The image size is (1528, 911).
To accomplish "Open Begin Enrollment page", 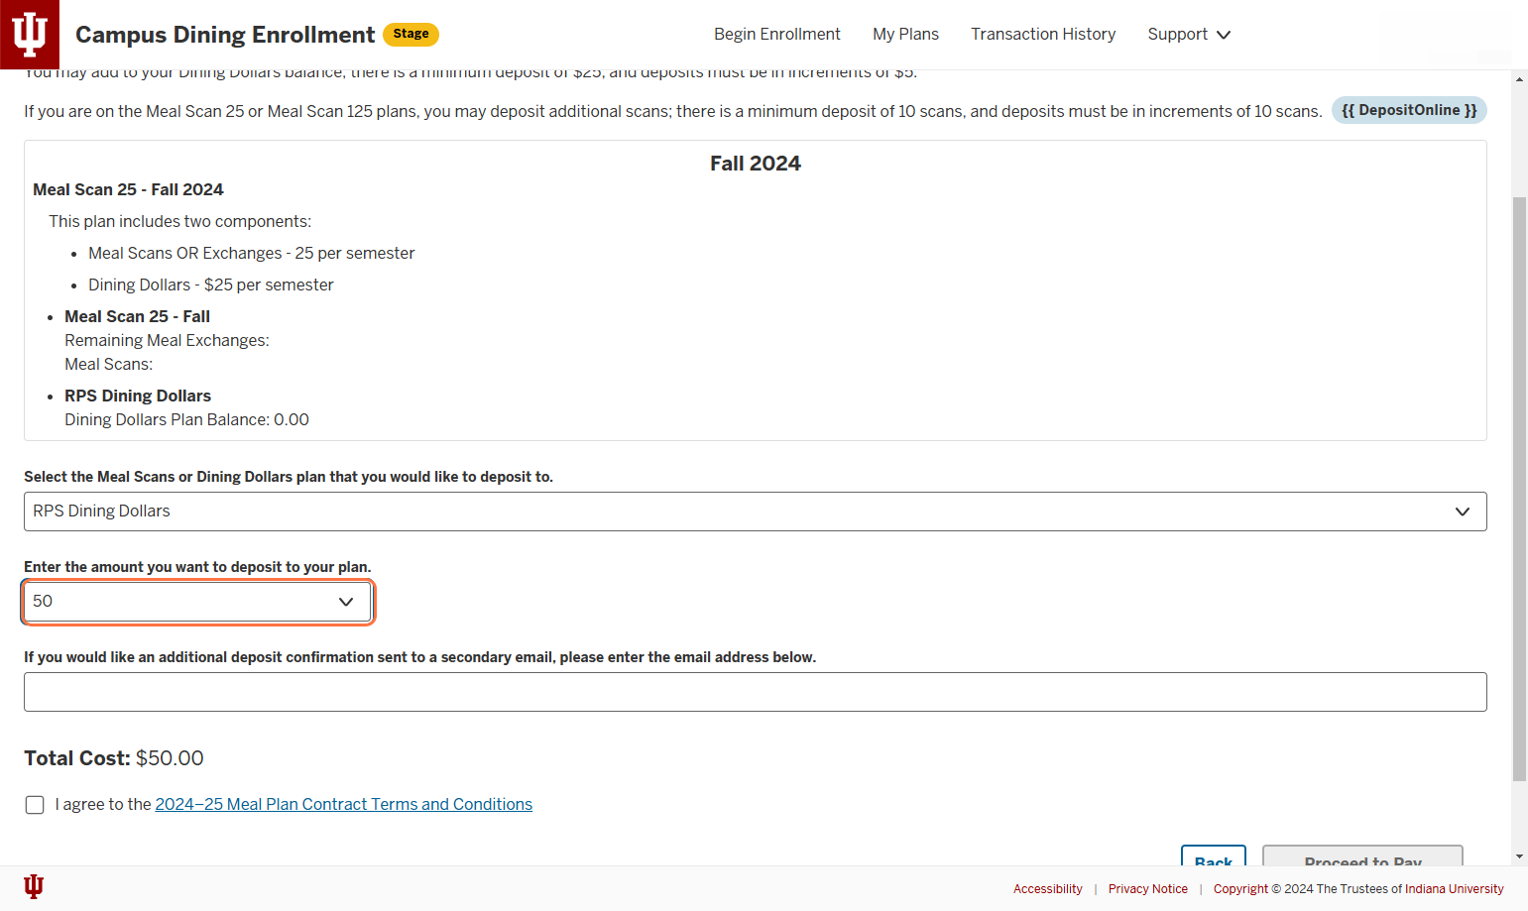I will (776, 34).
